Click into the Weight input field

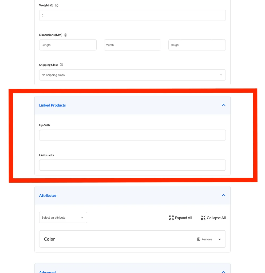coord(132,15)
